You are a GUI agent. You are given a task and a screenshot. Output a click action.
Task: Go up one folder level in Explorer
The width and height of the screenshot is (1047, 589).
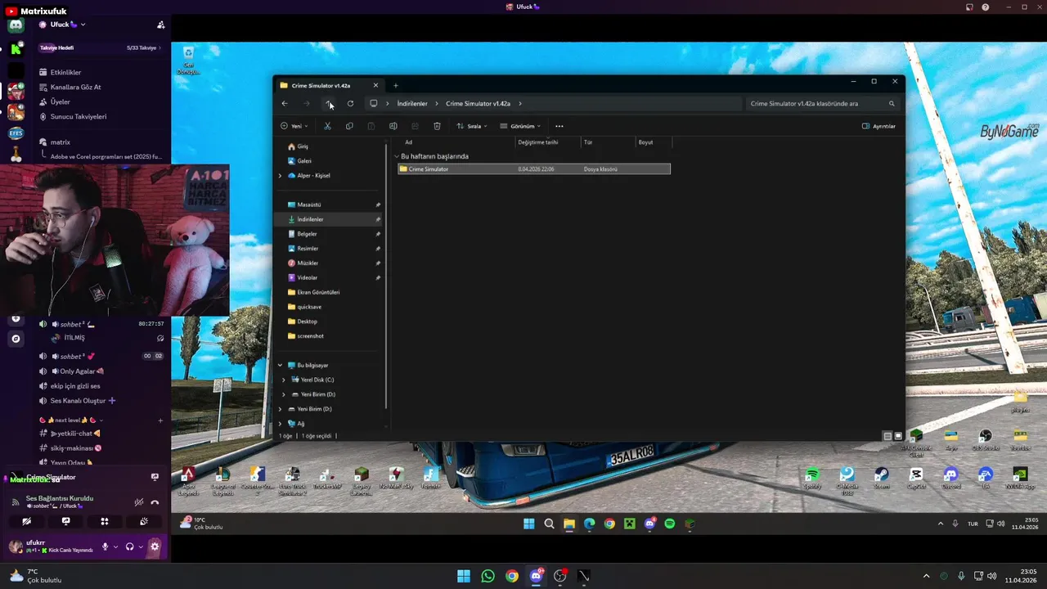pyautogui.click(x=328, y=103)
